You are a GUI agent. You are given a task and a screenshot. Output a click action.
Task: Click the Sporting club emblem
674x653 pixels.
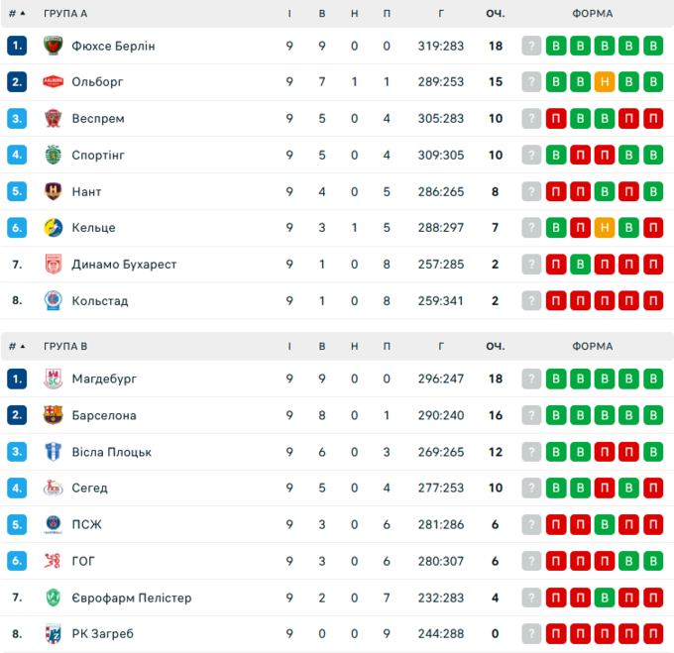click(54, 155)
